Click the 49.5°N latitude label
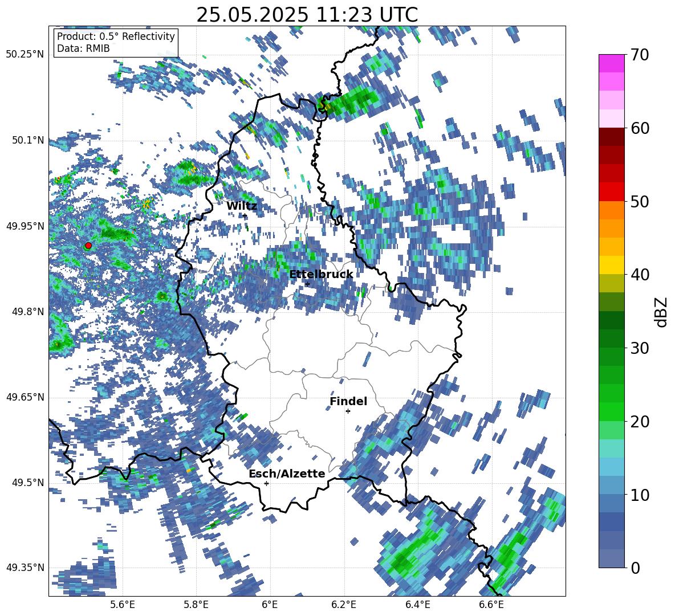This screenshot has height=616, width=675. [x=28, y=483]
